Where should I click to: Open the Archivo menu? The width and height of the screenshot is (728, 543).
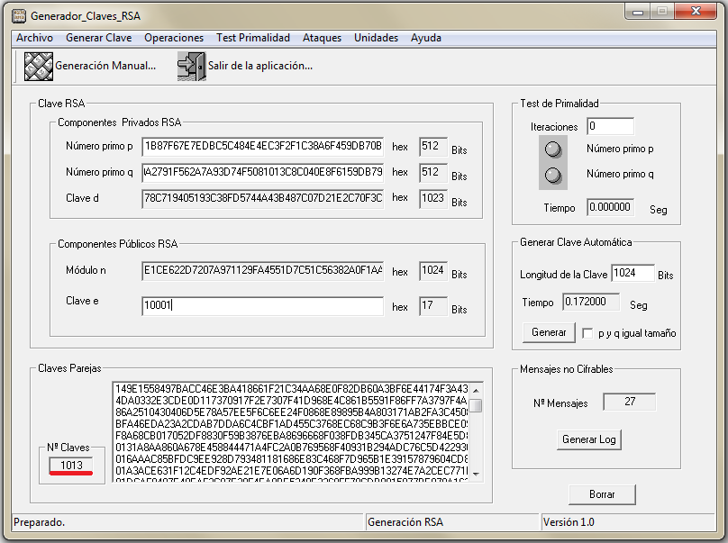[34, 38]
